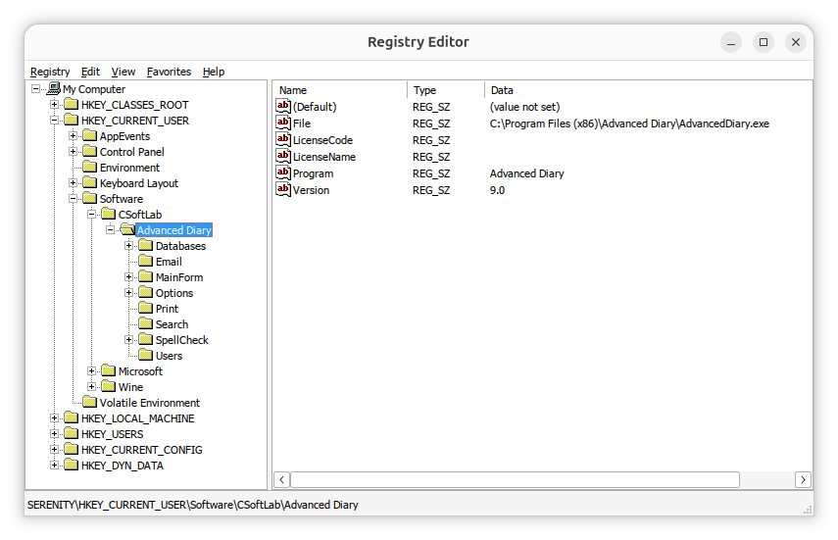
Task: Click the HKEY_CURRENT_USER folder icon
Action: [72, 120]
